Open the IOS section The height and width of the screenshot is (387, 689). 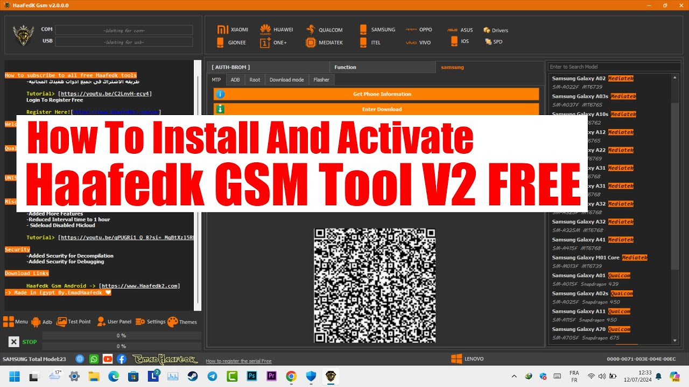[x=460, y=41]
